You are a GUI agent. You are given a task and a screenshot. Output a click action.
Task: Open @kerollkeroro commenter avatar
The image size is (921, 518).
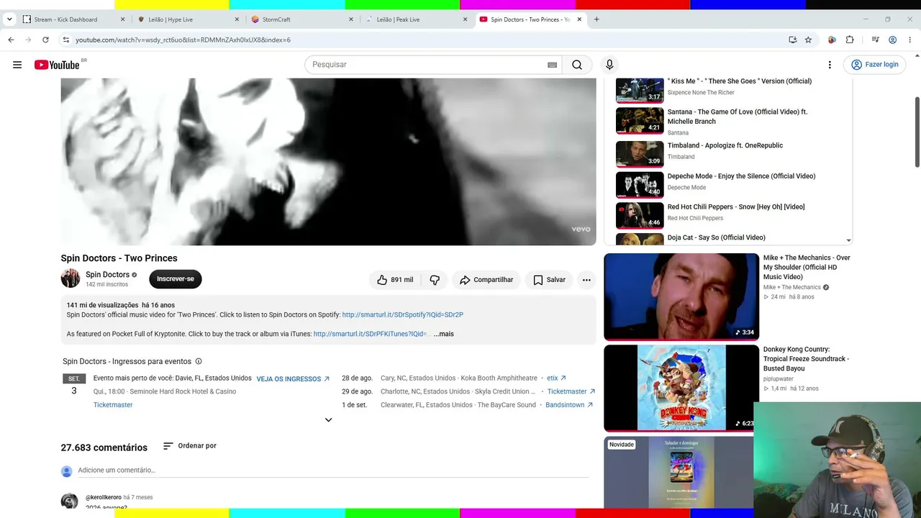69,501
